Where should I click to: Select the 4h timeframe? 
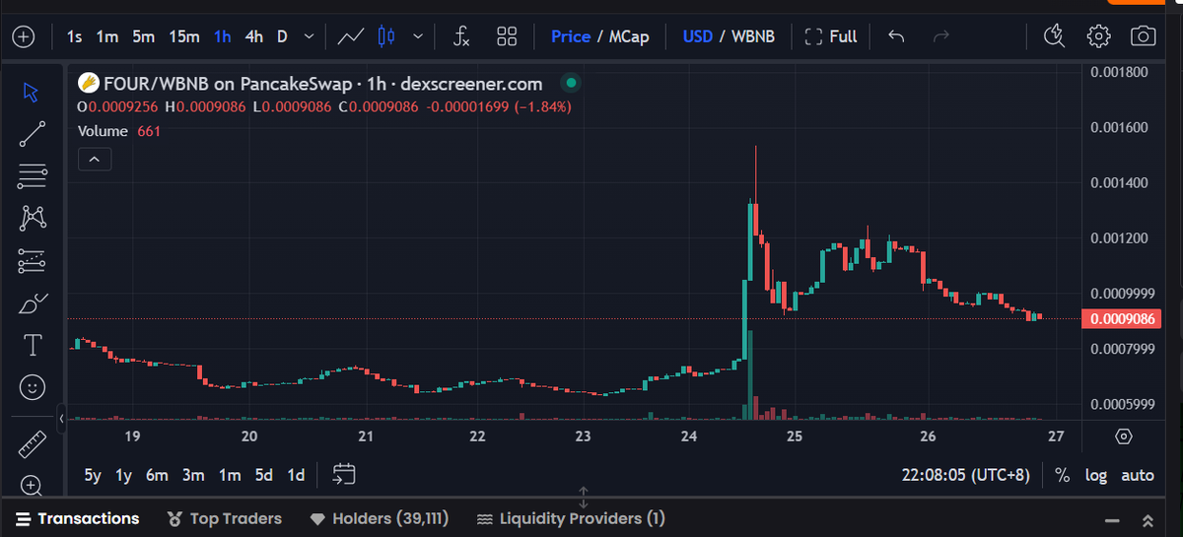(254, 36)
